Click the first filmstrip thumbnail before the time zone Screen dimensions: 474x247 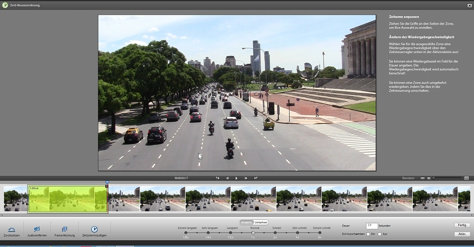click(16, 199)
